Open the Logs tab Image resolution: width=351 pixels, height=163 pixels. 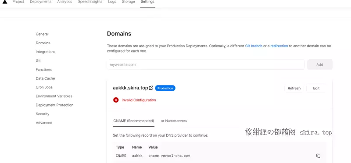[x=112, y=2]
